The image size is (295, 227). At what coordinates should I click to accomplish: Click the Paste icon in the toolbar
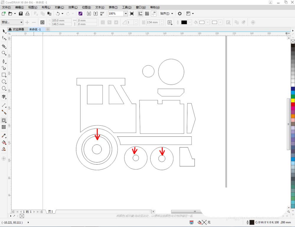[49, 14]
